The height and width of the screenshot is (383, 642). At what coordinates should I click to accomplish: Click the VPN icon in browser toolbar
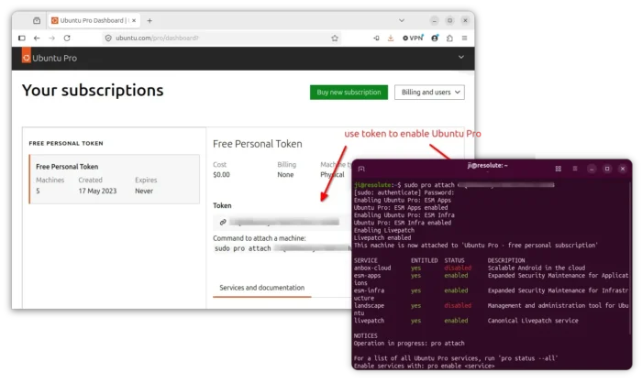(413, 38)
